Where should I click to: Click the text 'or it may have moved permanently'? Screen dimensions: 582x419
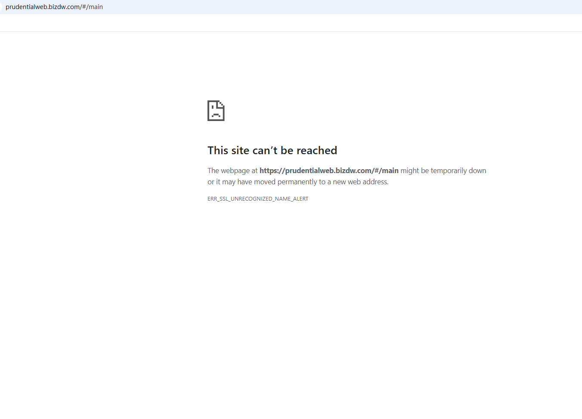coord(262,182)
